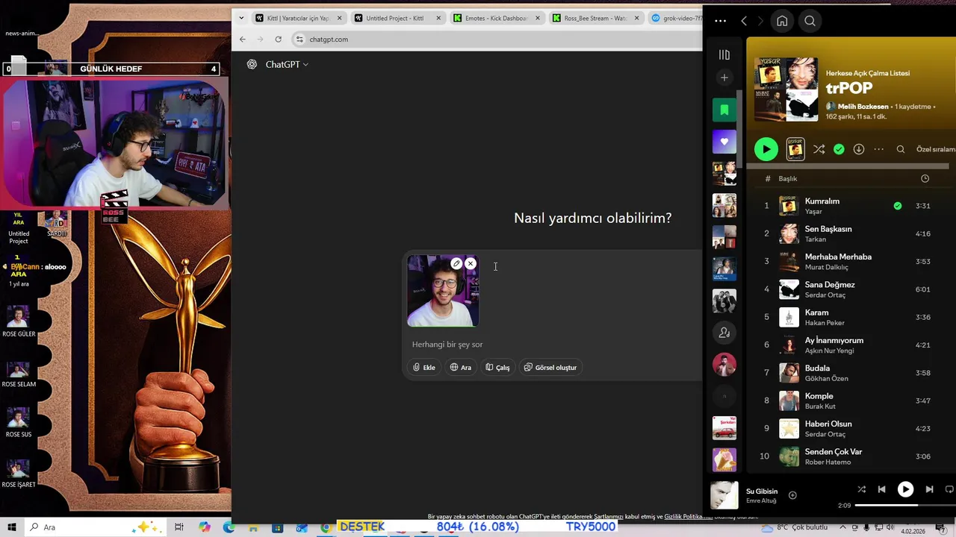Play the trPOP playlist with green button
Image resolution: width=956 pixels, height=537 pixels.
(x=766, y=149)
